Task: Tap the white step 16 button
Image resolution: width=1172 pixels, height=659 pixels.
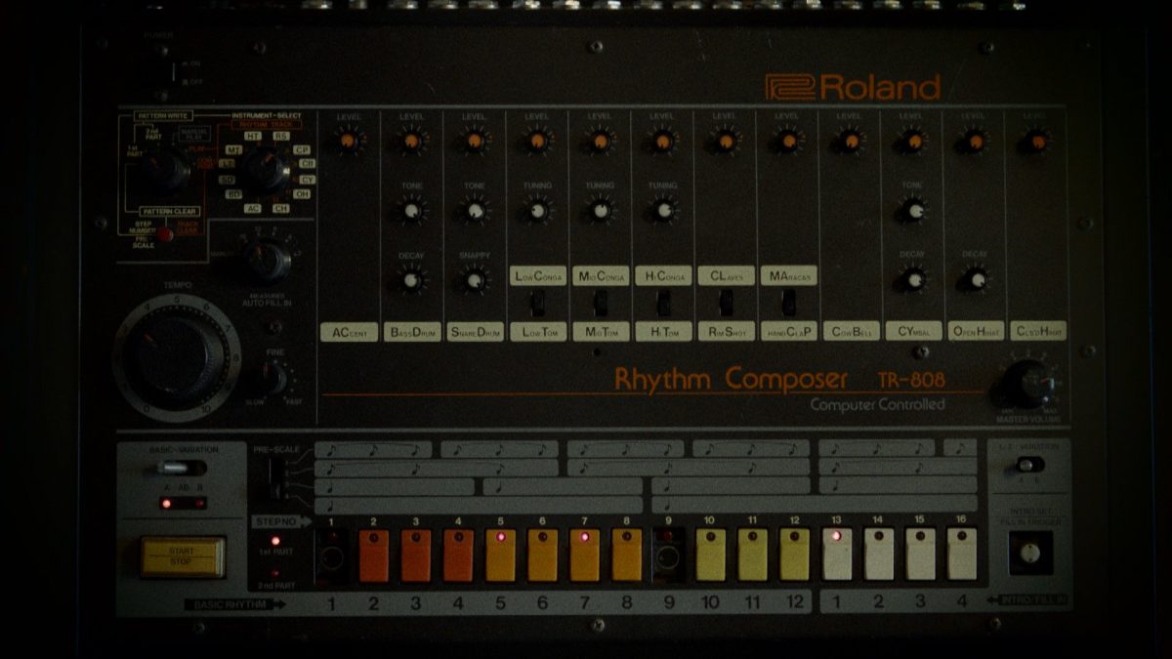Action: pos(961,554)
